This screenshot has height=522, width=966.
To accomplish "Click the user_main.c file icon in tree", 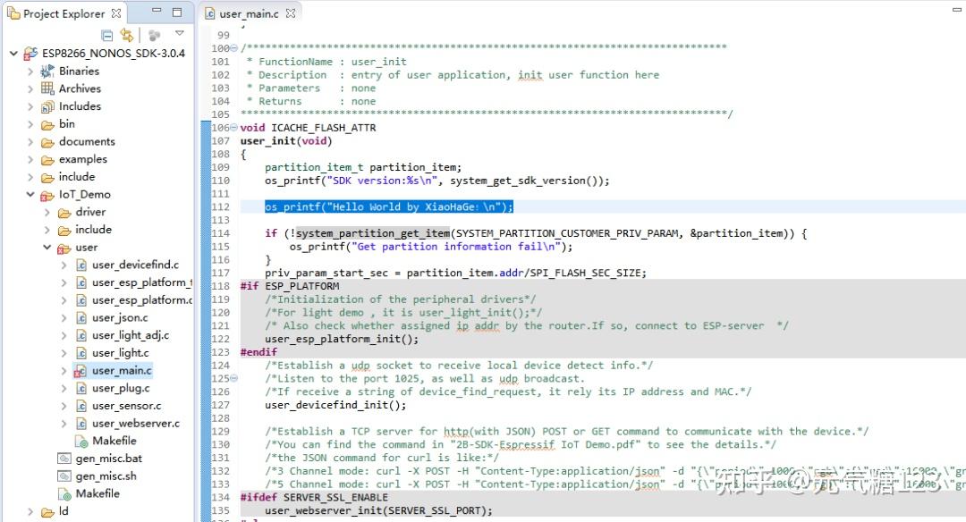I will click(80, 371).
